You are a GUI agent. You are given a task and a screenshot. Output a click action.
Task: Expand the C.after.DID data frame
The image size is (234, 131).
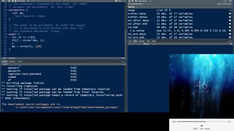pos(129,24)
